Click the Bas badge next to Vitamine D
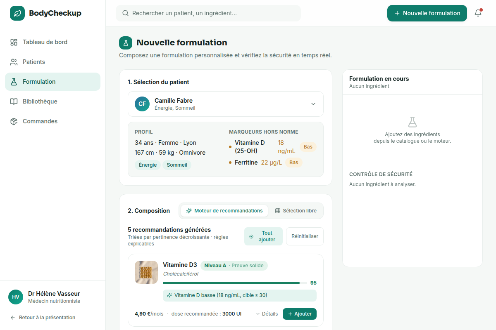The image size is (496, 330). tap(308, 147)
